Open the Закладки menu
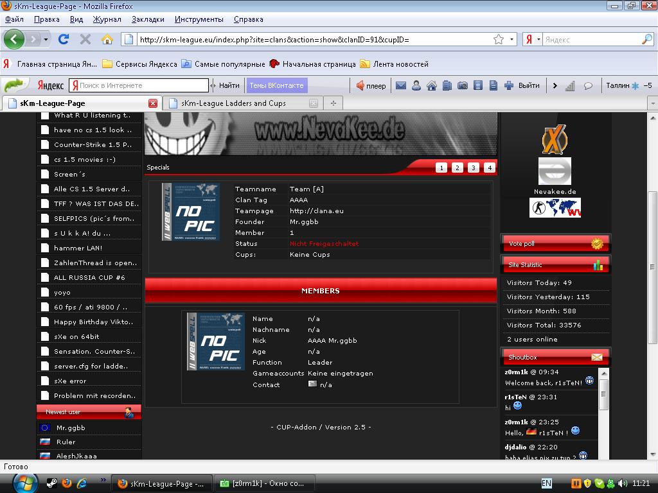The image size is (658, 493). [x=148, y=19]
